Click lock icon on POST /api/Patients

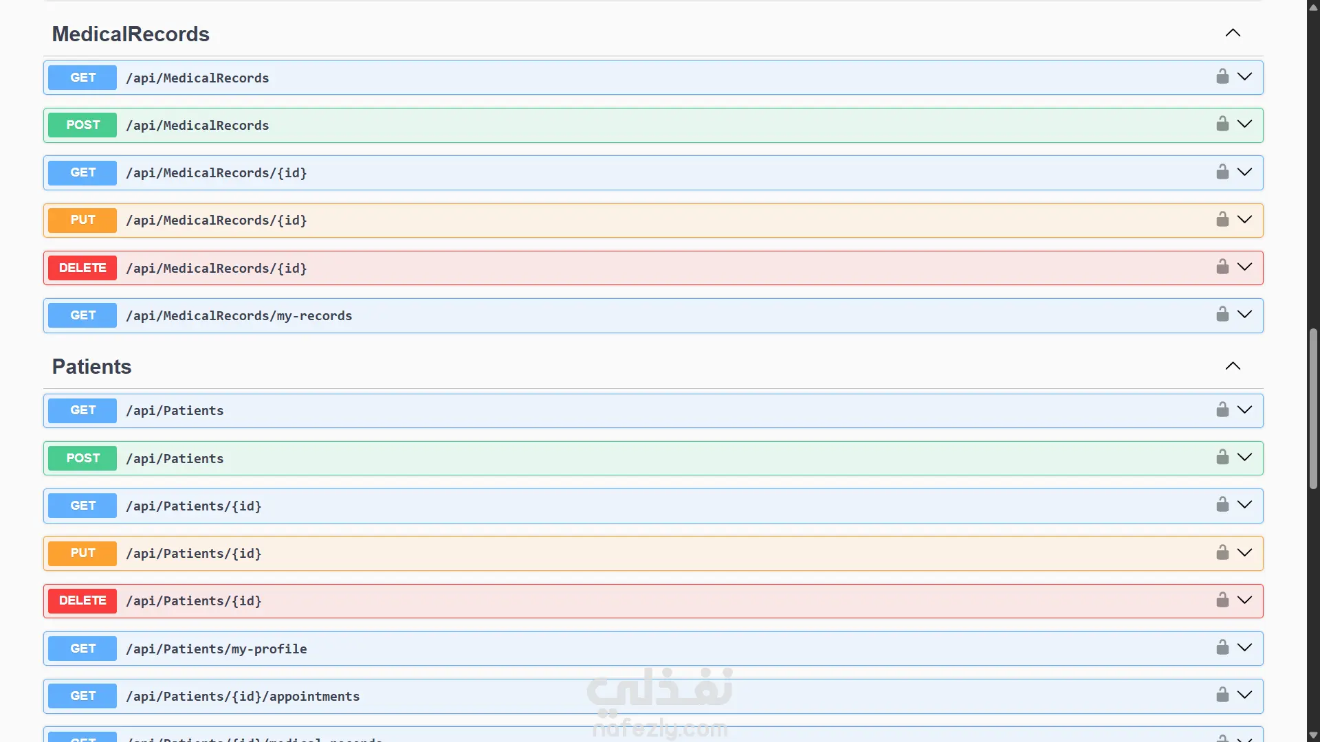[x=1222, y=457]
